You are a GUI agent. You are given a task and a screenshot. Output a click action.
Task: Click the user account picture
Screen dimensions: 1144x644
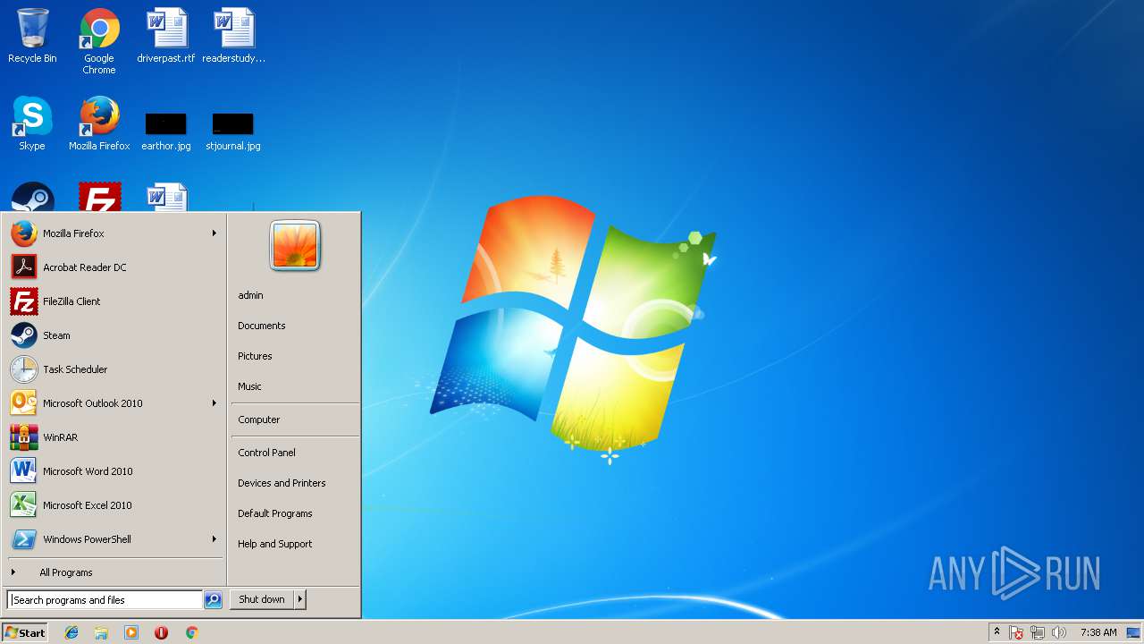295,246
